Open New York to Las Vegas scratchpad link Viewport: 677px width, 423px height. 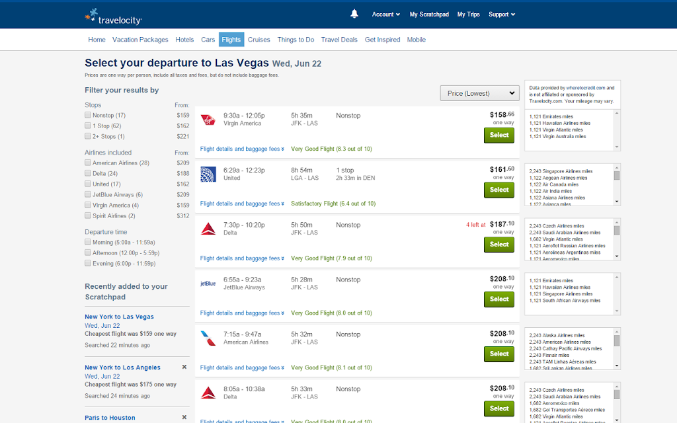[x=119, y=317]
